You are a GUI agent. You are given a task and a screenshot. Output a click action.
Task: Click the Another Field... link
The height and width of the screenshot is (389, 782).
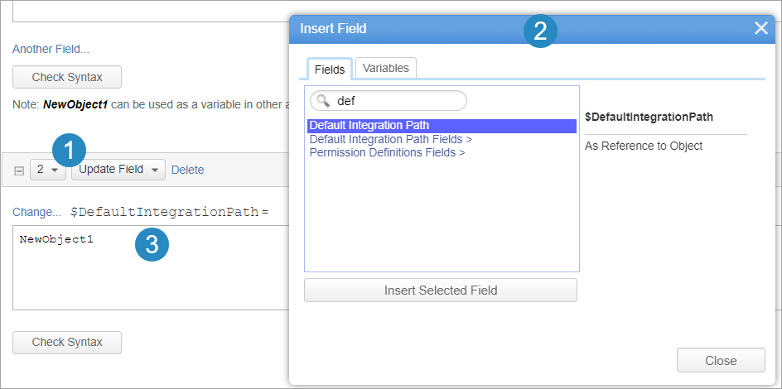pos(51,50)
